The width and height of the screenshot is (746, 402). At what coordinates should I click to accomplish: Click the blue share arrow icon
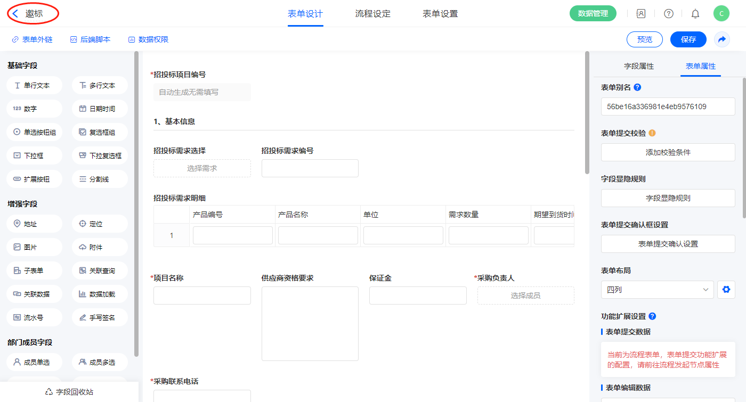point(721,39)
